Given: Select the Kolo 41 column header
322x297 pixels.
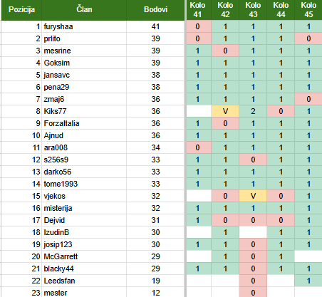Looking at the screenshot, I should (199, 10).
